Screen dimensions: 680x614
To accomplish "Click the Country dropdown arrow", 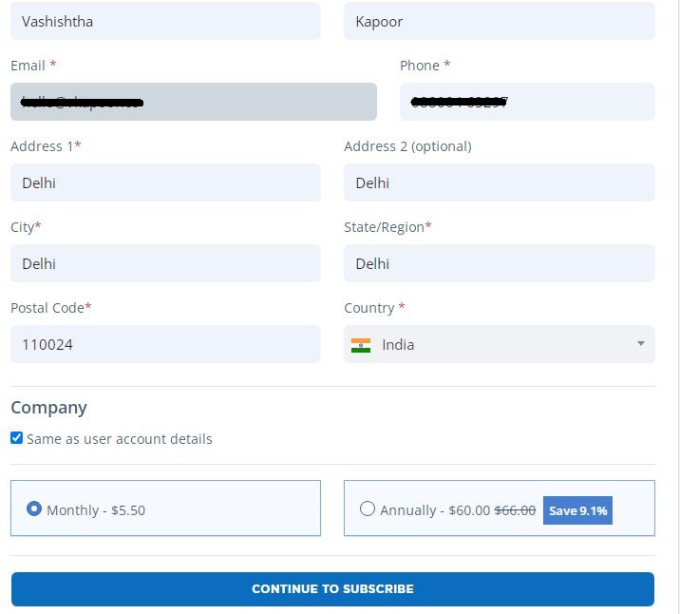I will coord(640,344).
